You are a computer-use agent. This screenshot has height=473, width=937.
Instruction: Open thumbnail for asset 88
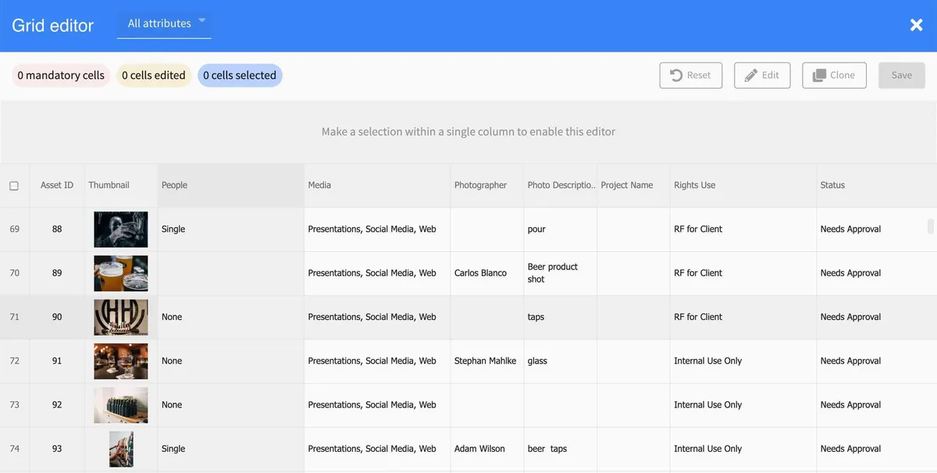pos(121,229)
